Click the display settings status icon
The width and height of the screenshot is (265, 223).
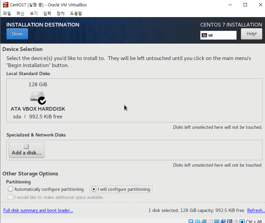[216, 221]
